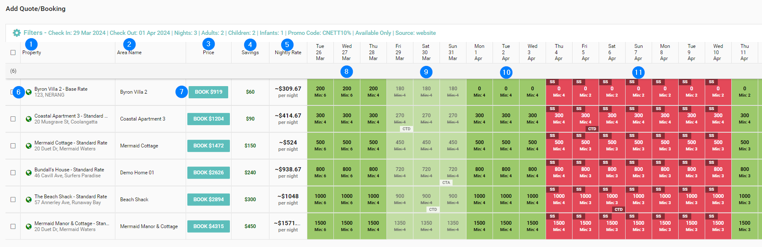Book Mermaid Manor for $4315

[208, 226]
